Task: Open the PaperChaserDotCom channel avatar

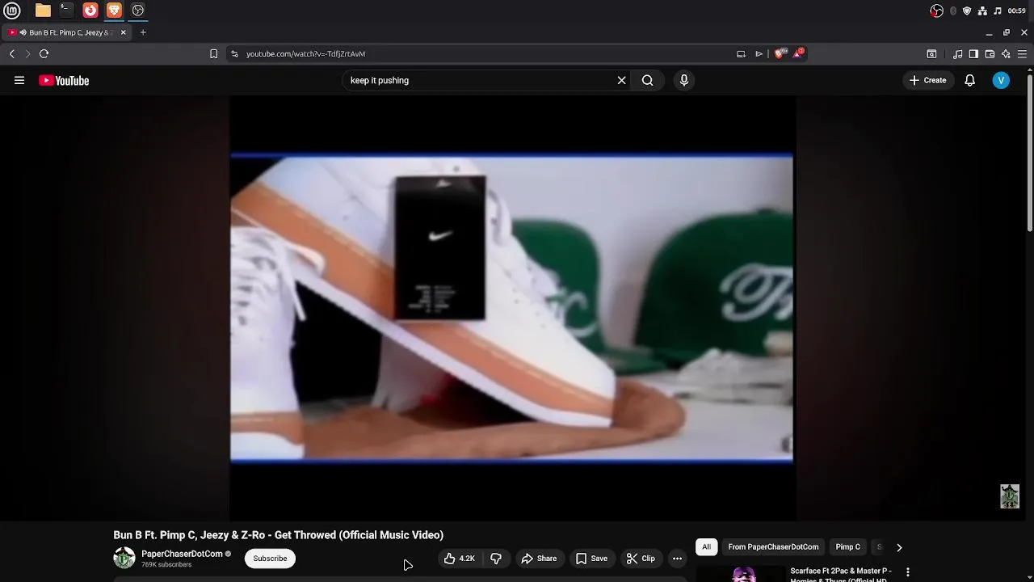Action: point(124,558)
